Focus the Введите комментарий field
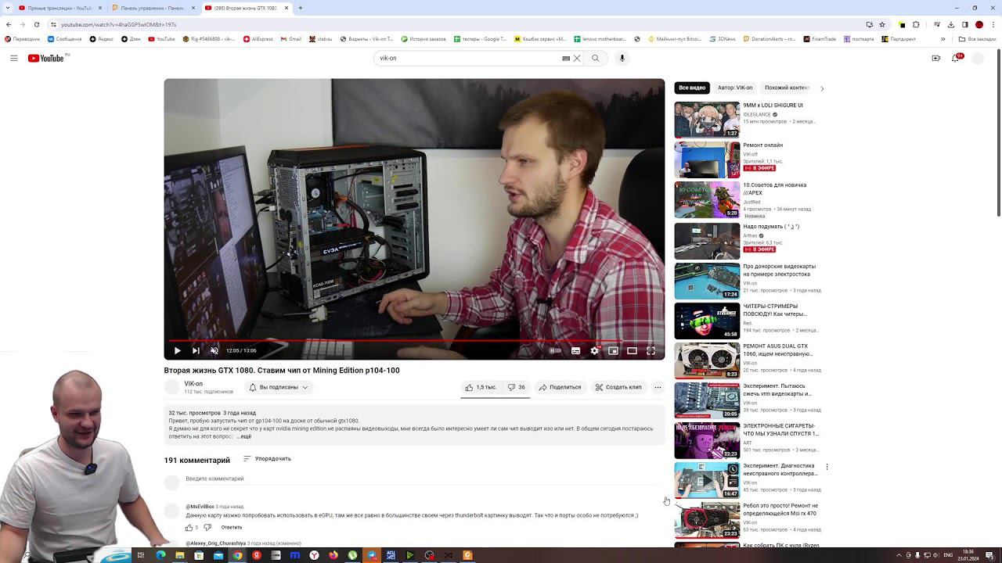The image size is (1002, 563). pyautogui.click(x=423, y=479)
